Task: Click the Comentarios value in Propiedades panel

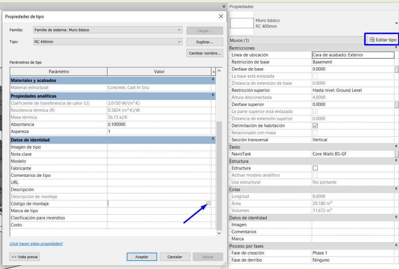Action: click(x=353, y=232)
